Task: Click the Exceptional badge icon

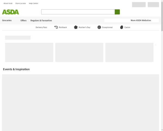Action: pos(99,27)
